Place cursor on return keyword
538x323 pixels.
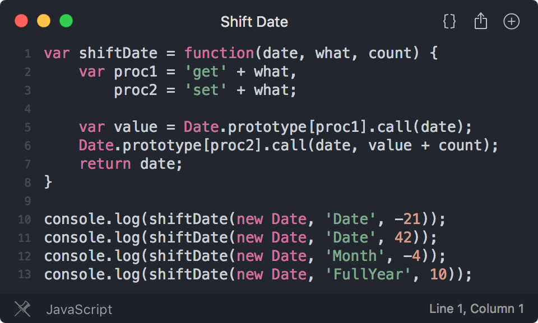105,164
